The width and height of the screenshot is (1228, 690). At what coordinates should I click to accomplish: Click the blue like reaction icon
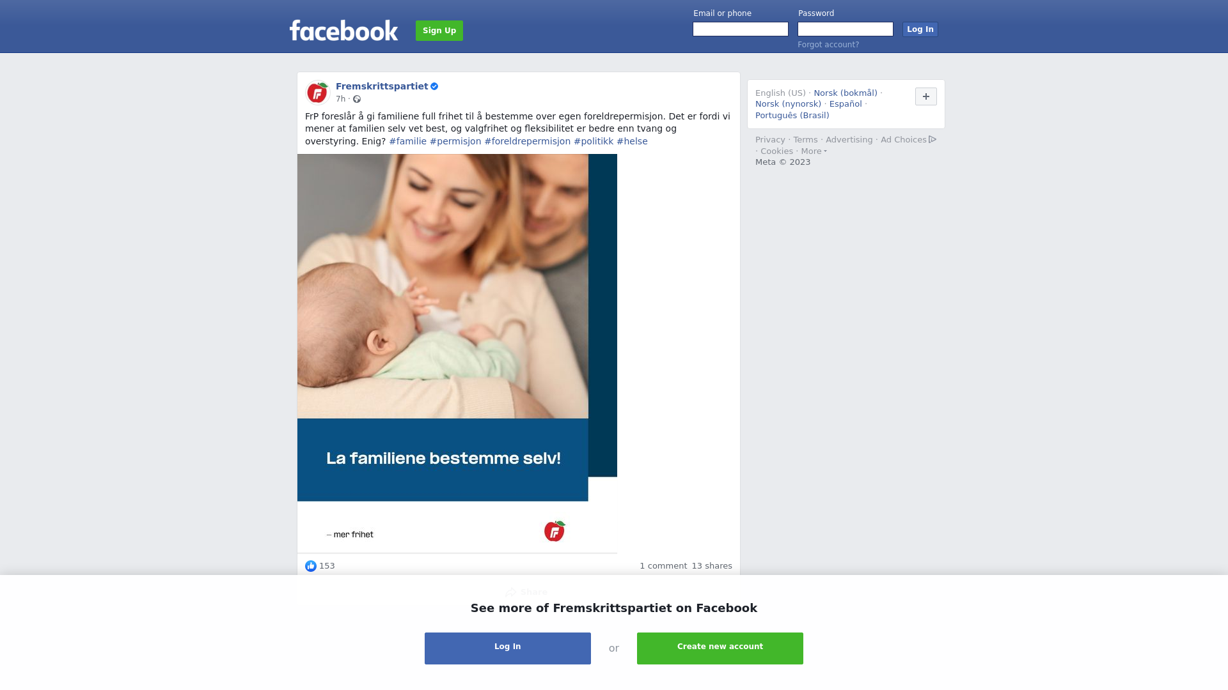pos(311,566)
